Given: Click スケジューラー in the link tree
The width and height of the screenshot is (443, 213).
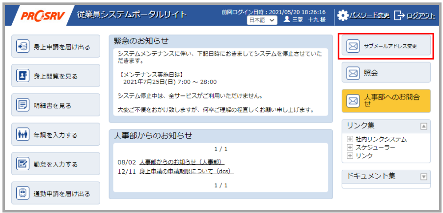Looking at the screenshot, I should pos(376,148).
